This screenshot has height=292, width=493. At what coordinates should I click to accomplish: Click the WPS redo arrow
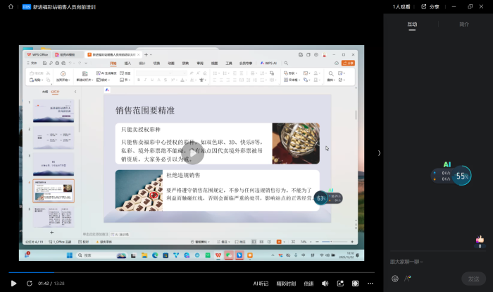pyautogui.click(x=80, y=63)
